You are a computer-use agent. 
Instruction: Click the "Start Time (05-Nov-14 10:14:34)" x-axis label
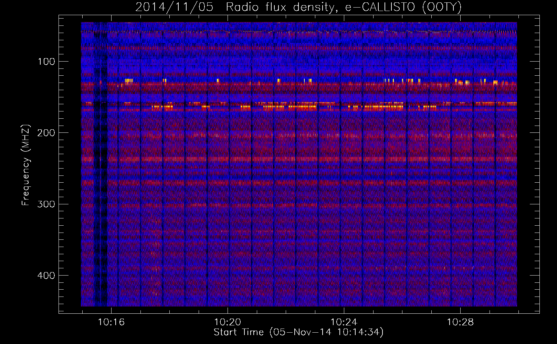pyautogui.click(x=298, y=332)
